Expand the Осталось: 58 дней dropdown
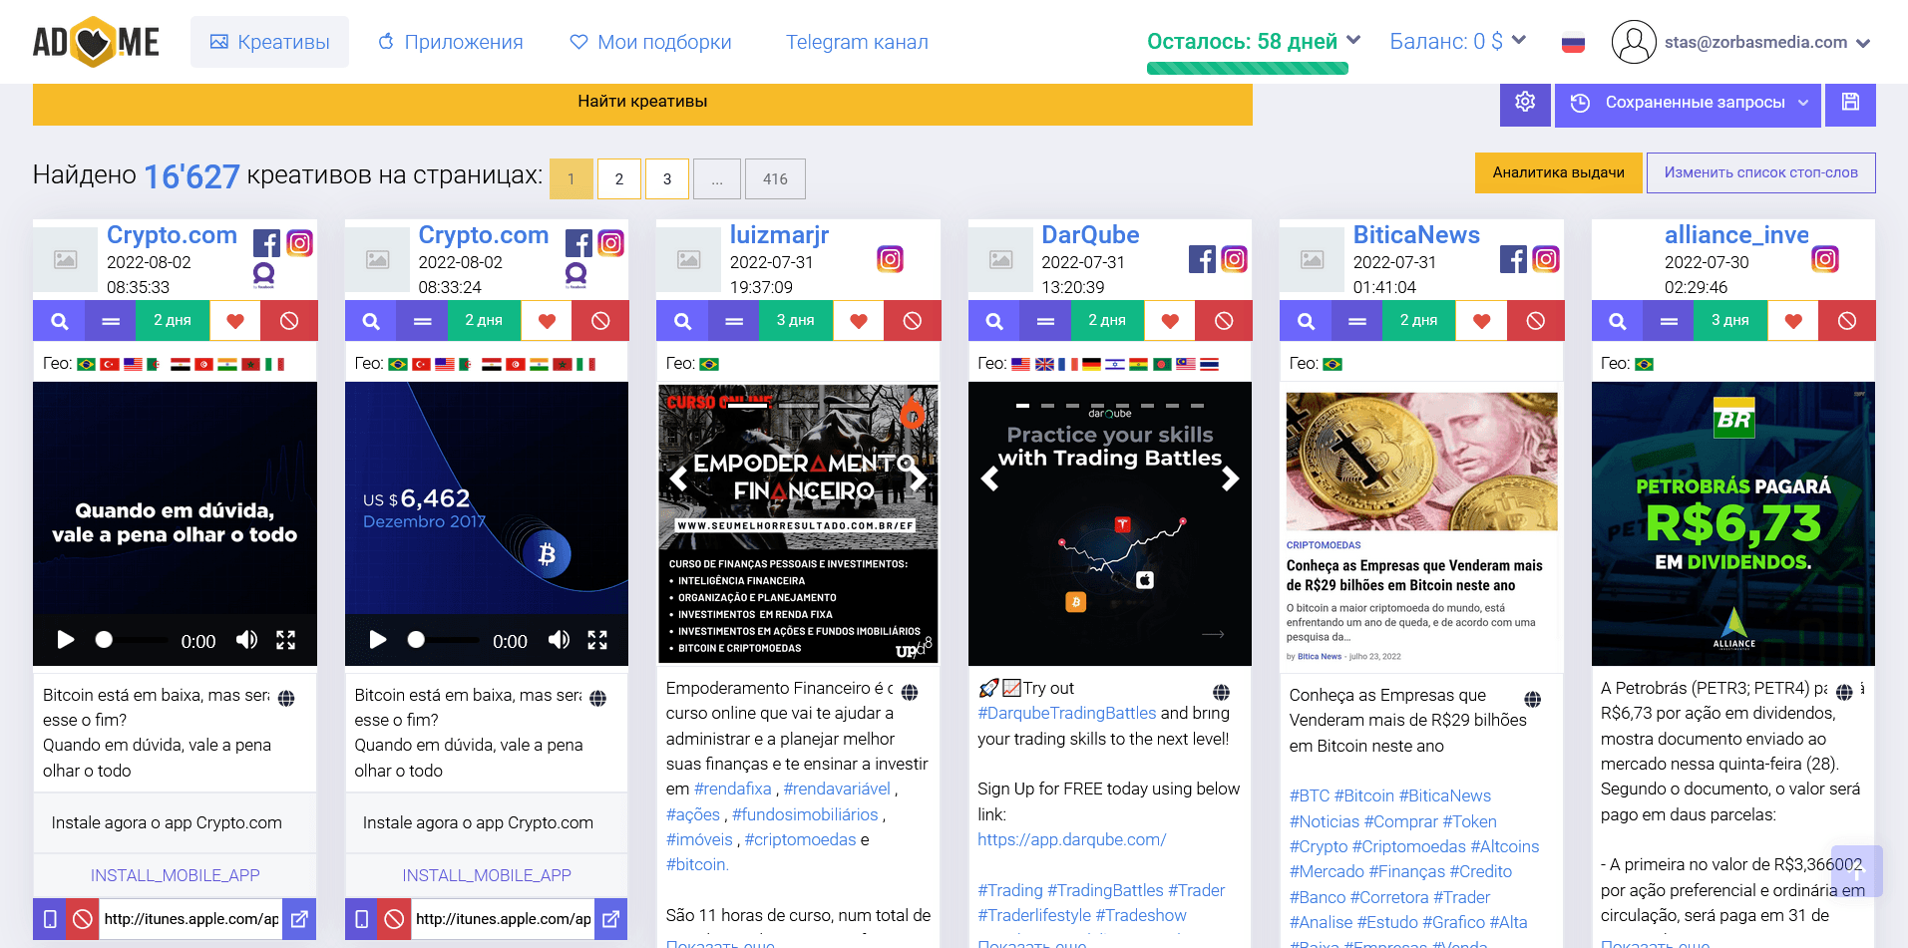The width and height of the screenshot is (1908, 948). 1254,42
